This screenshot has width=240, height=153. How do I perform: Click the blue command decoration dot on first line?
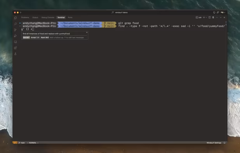(x=20, y=23)
